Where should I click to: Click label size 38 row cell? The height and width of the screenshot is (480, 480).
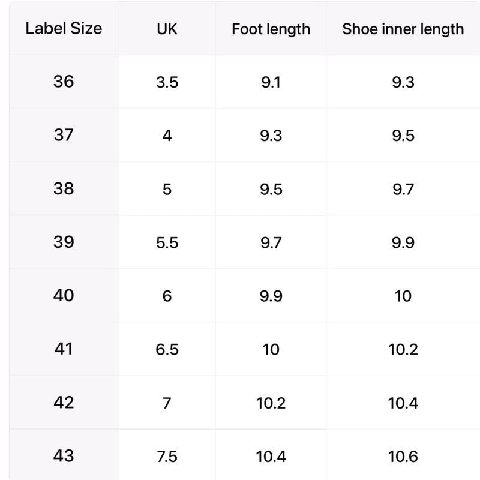[64, 188]
